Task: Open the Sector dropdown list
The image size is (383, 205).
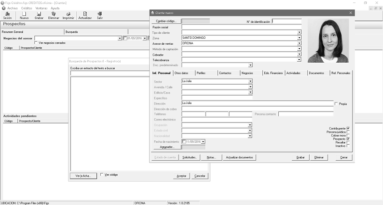Action: point(250,81)
